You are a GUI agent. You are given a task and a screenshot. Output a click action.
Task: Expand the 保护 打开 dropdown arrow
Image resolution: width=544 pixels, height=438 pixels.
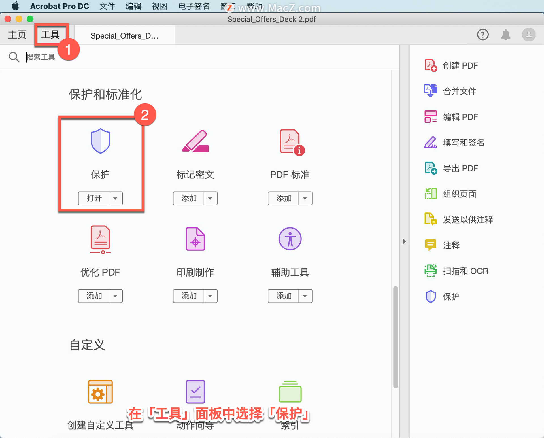pos(116,198)
